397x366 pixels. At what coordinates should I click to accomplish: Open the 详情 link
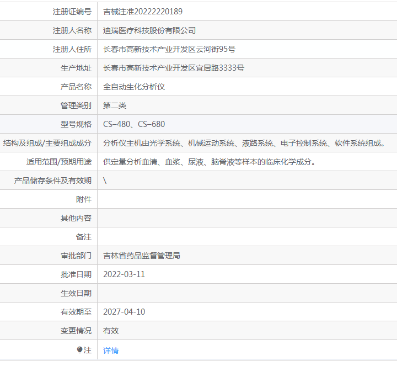[111, 351]
